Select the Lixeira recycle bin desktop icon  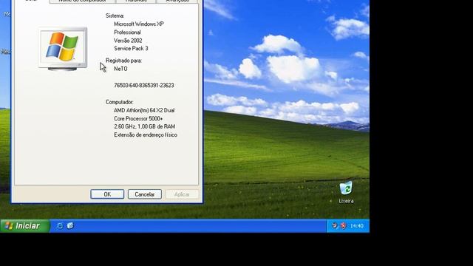point(346,192)
